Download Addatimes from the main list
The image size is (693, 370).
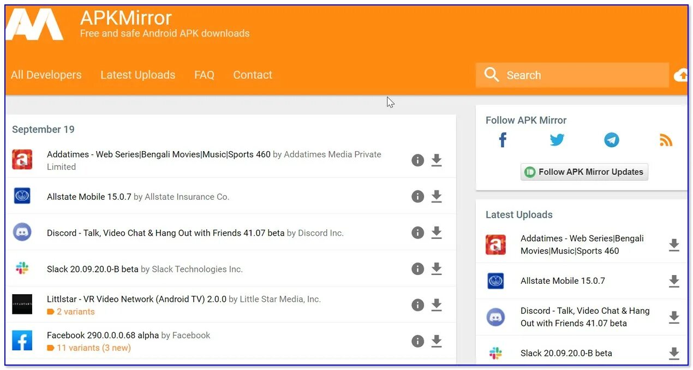pyautogui.click(x=437, y=160)
